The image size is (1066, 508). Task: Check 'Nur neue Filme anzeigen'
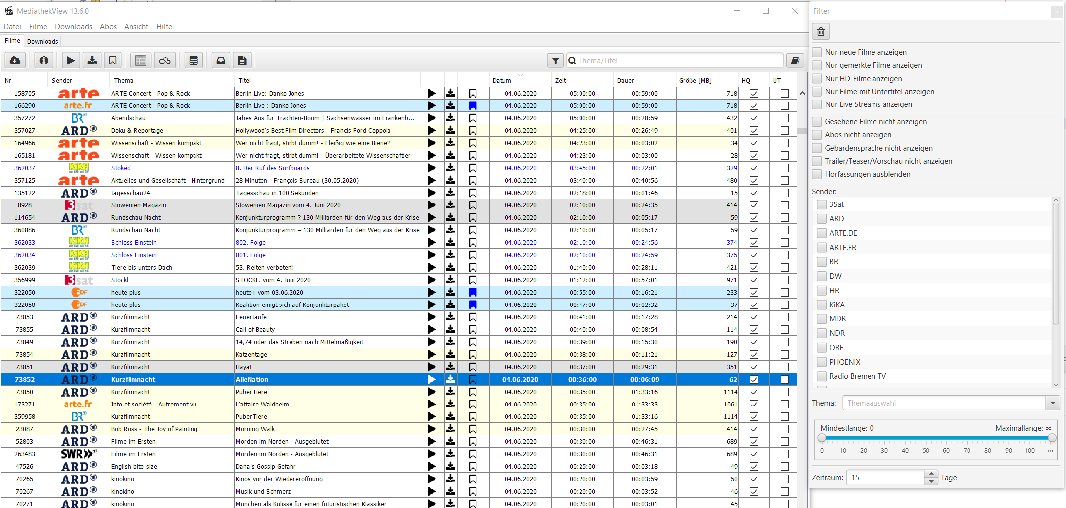pos(817,52)
